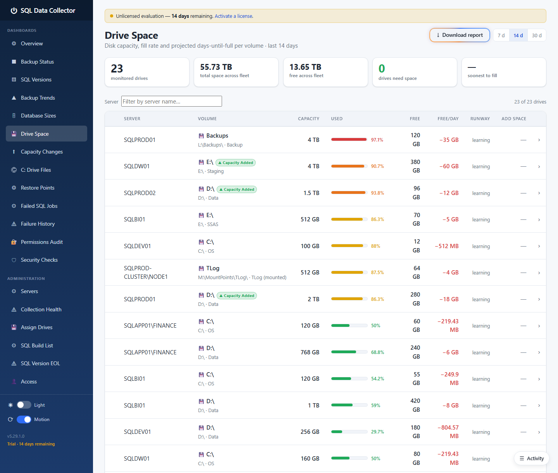Click the "23 of 23 drives" count
This screenshot has height=473, width=558.
(530, 102)
